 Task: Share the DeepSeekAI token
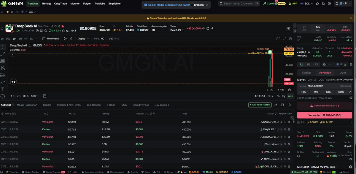[x=59, y=26]
